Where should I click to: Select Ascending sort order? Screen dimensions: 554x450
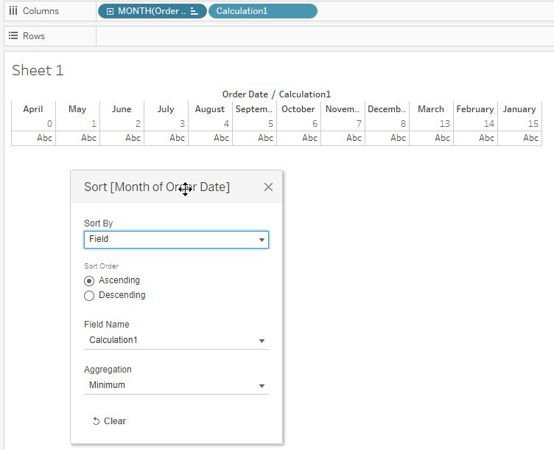pyautogui.click(x=89, y=281)
